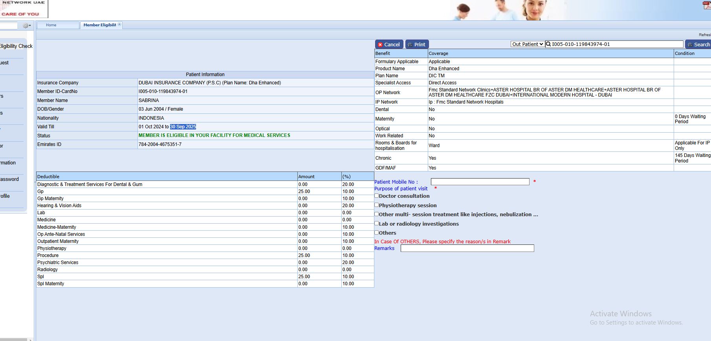Screen dimensions: 711x341
Task: Click the Network UAE logo
Action: click(x=23, y=8)
